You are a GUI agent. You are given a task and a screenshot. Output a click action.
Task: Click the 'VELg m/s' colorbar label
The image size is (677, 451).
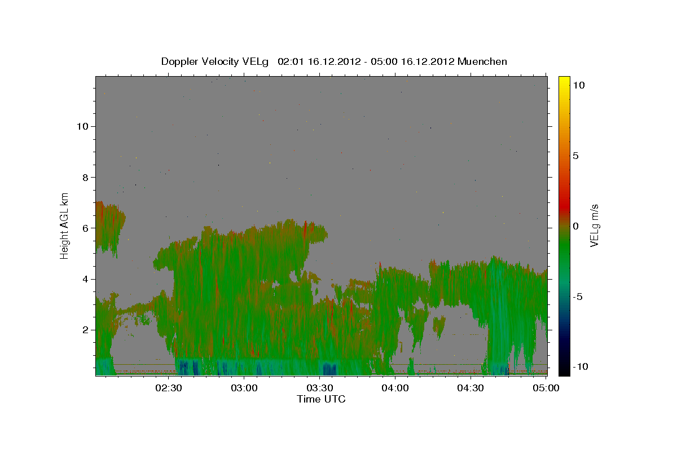coord(594,225)
